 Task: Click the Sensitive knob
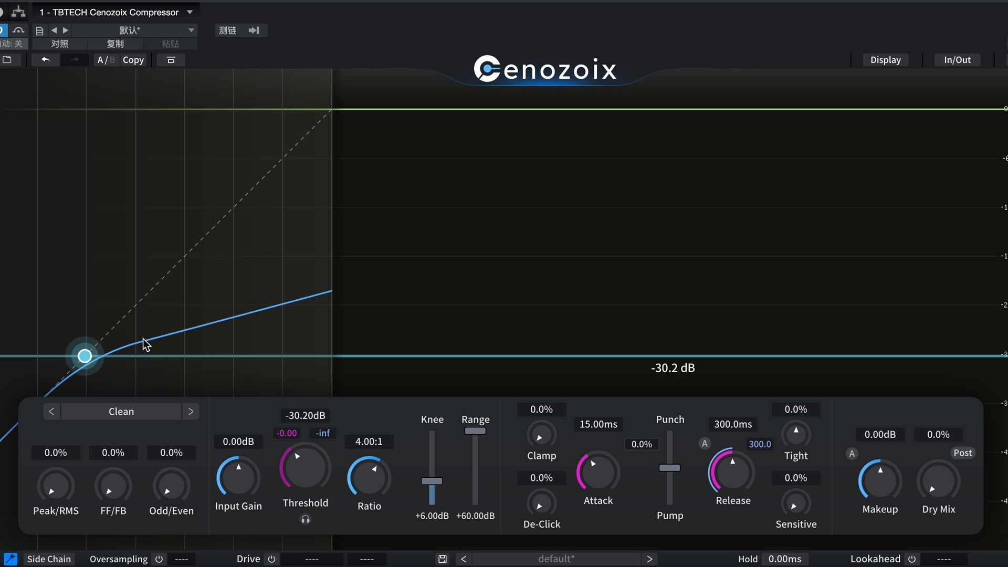(796, 503)
